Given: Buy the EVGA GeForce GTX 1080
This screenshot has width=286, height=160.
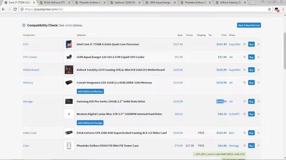Looking at the screenshot, I should click(x=251, y=133).
